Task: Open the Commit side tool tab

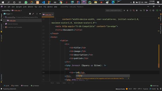Action: pyautogui.click(x=1, y=38)
